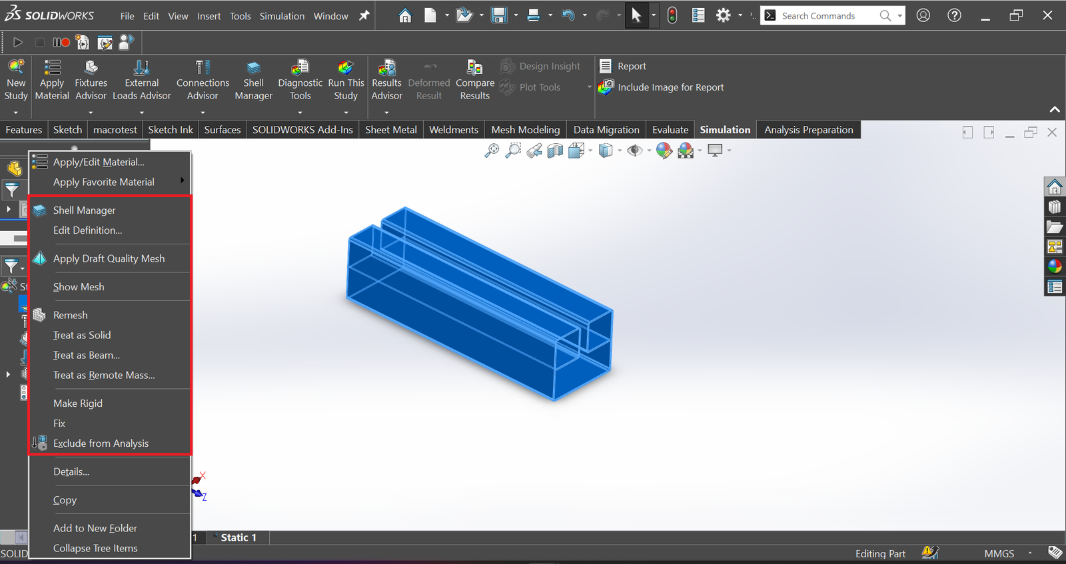
Task: Toggle the traffic light Rebuild icon
Action: 672,15
